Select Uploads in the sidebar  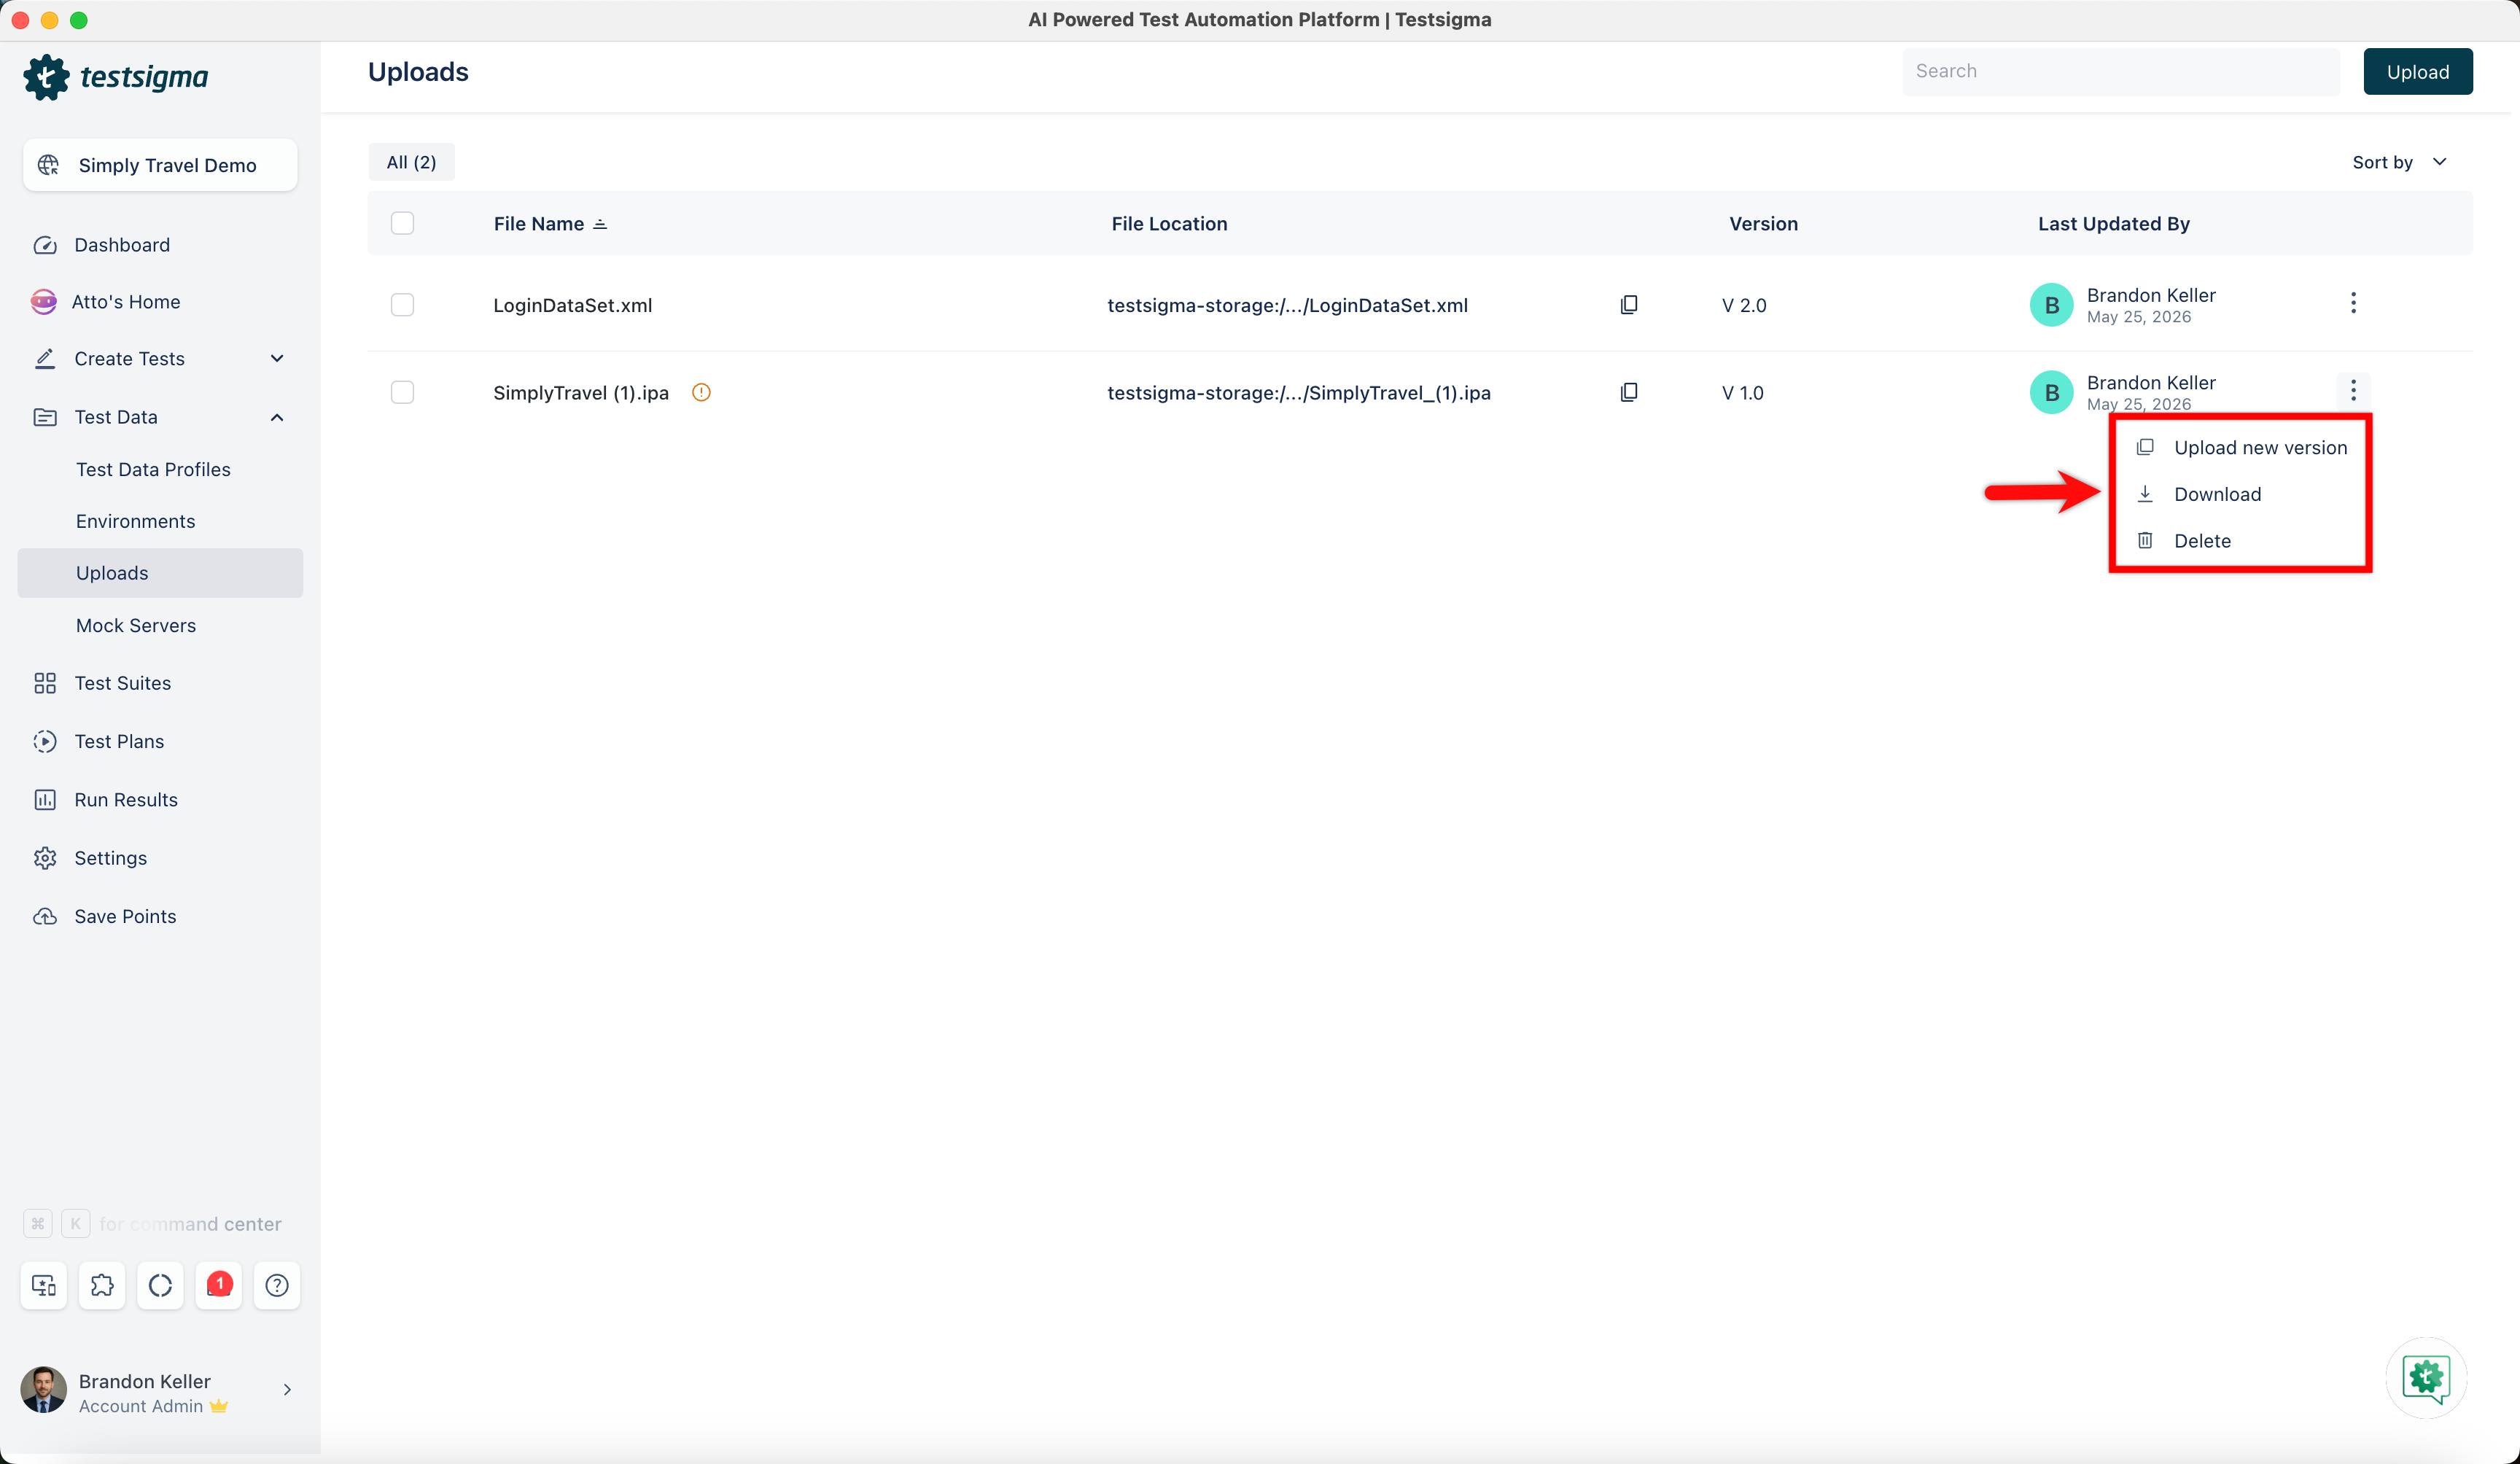160,573
